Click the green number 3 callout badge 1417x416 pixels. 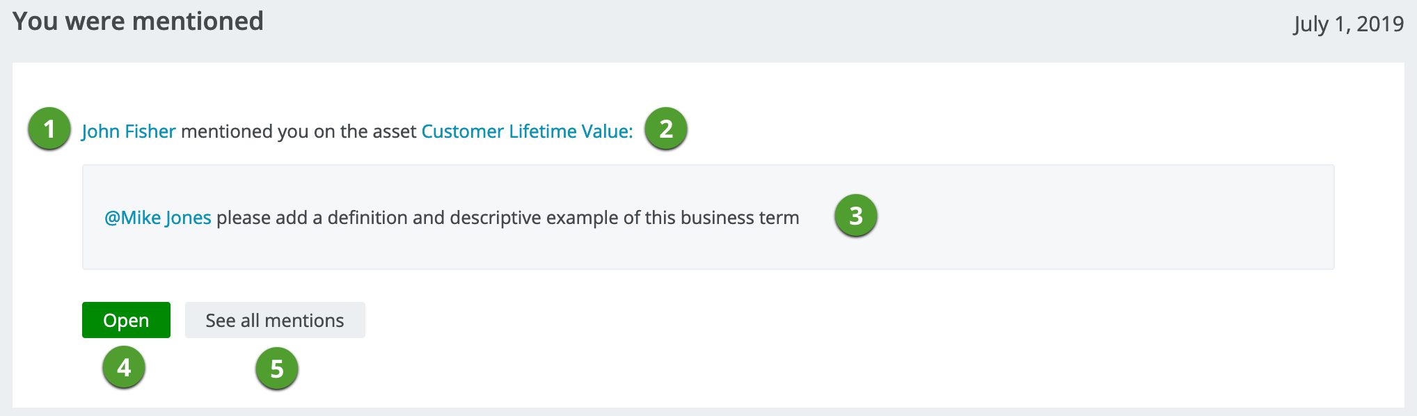point(856,216)
